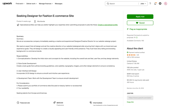Open the Jobs search category dropdown
The height and width of the screenshot is (106, 170).
coord(143,3)
